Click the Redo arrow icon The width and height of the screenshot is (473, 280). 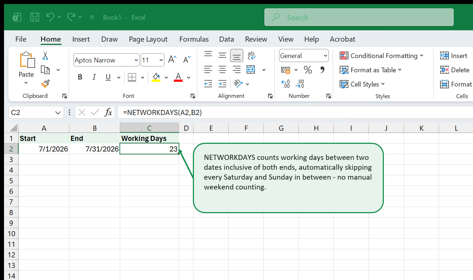(71, 17)
